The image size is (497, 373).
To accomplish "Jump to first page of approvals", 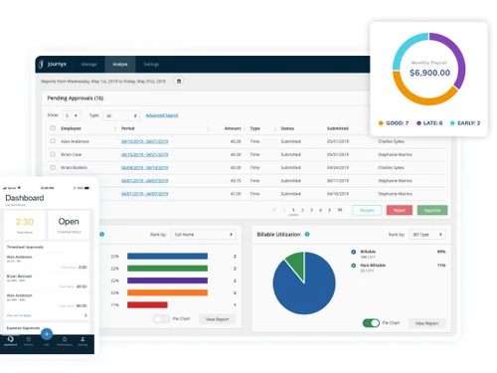I will pyautogui.click(x=274, y=210).
